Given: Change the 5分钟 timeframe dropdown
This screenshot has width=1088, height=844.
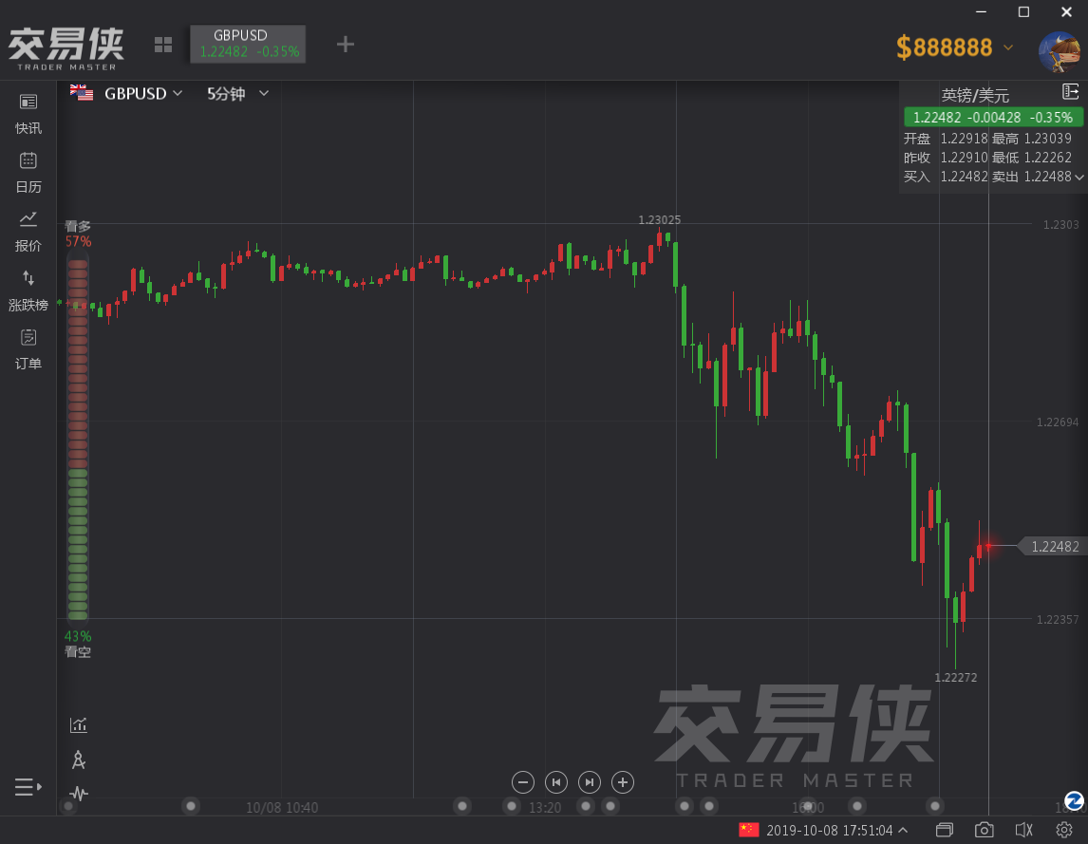Looking at the screenshot, I should pyautogui.click(x=237, y=94).
